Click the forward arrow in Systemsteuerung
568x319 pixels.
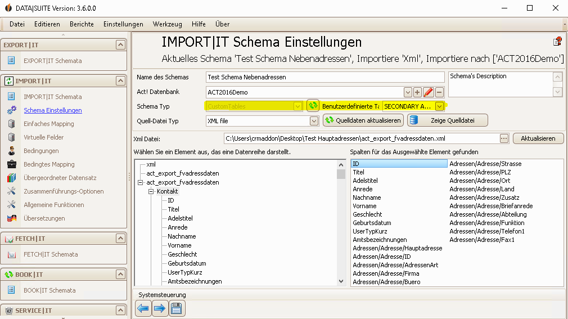(160, 308)
